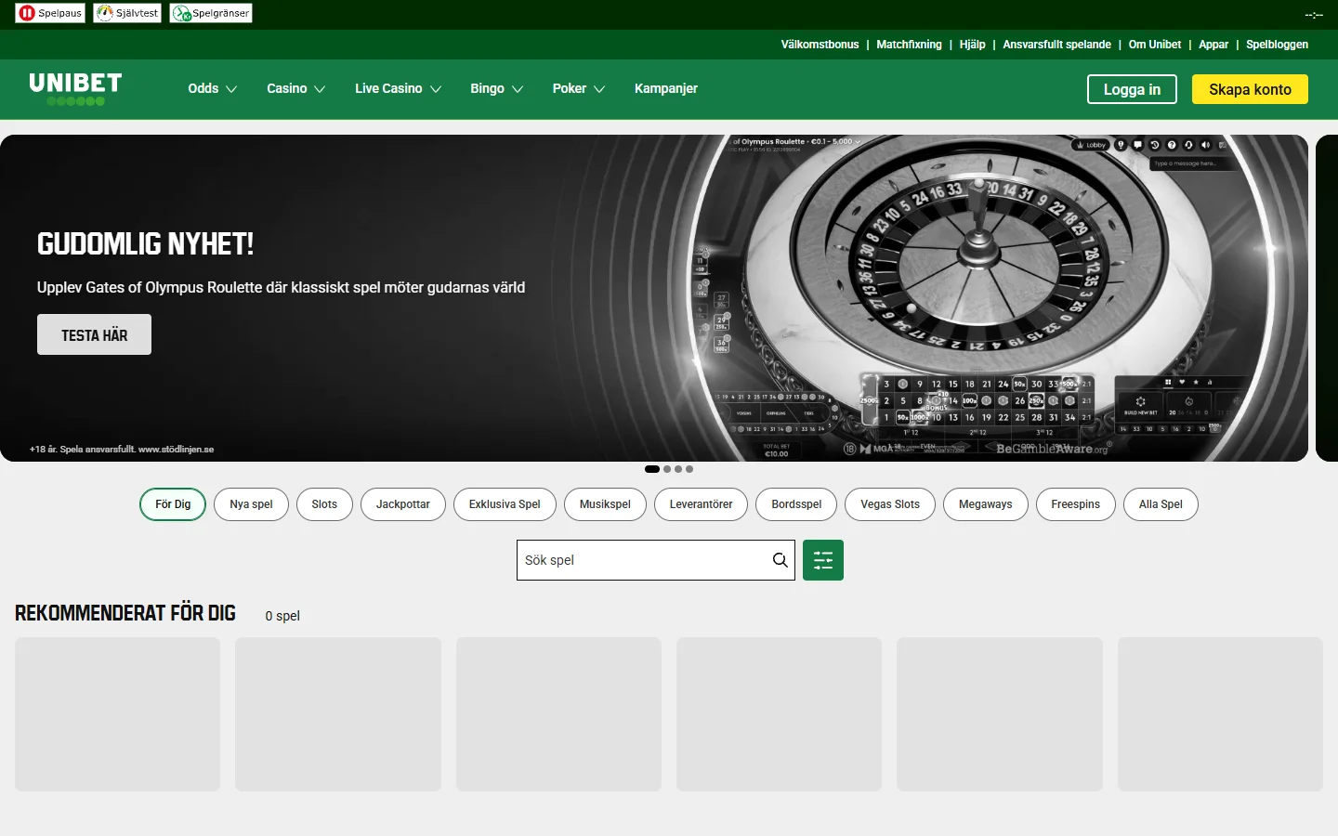Open the Hjälp link
Screen dimensions: 1338x836
point(972,45)
